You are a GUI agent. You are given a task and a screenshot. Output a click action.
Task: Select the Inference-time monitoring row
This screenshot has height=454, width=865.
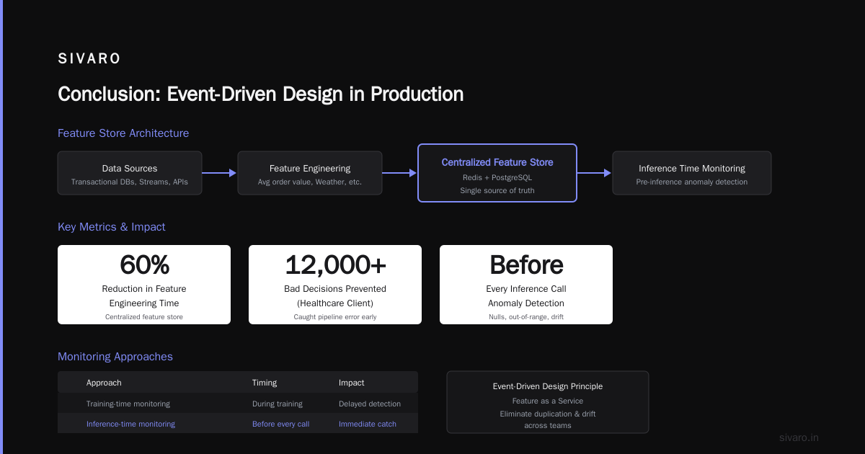(238, 424)
